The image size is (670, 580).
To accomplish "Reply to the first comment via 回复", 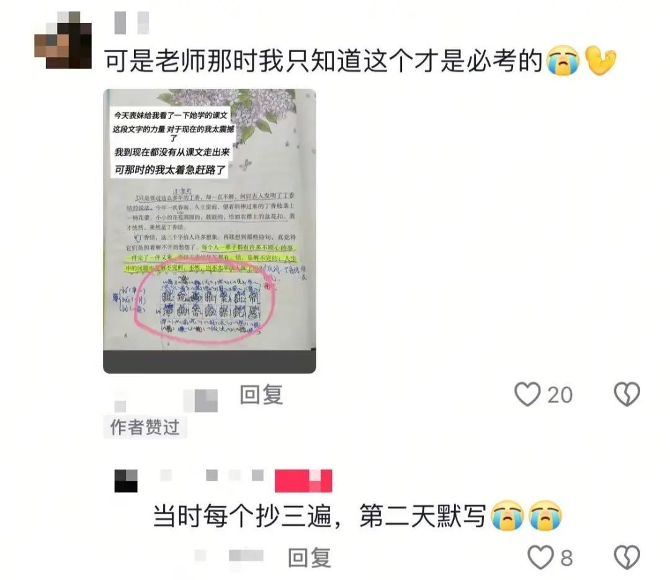I will pyautogui.click(x=261, y=394).
